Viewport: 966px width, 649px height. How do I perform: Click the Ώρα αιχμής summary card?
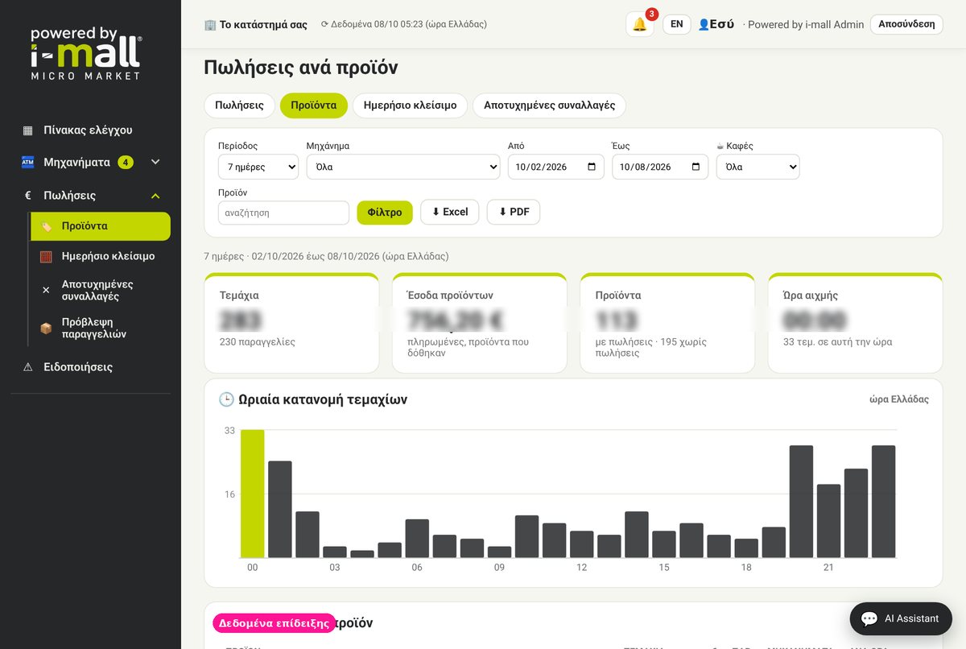click(x=855, y=323)
